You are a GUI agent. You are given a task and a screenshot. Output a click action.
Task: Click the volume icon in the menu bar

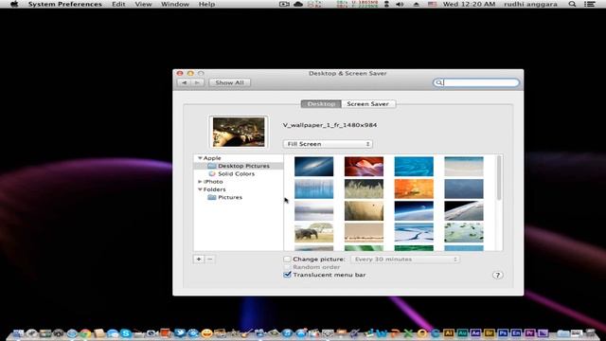400,4
